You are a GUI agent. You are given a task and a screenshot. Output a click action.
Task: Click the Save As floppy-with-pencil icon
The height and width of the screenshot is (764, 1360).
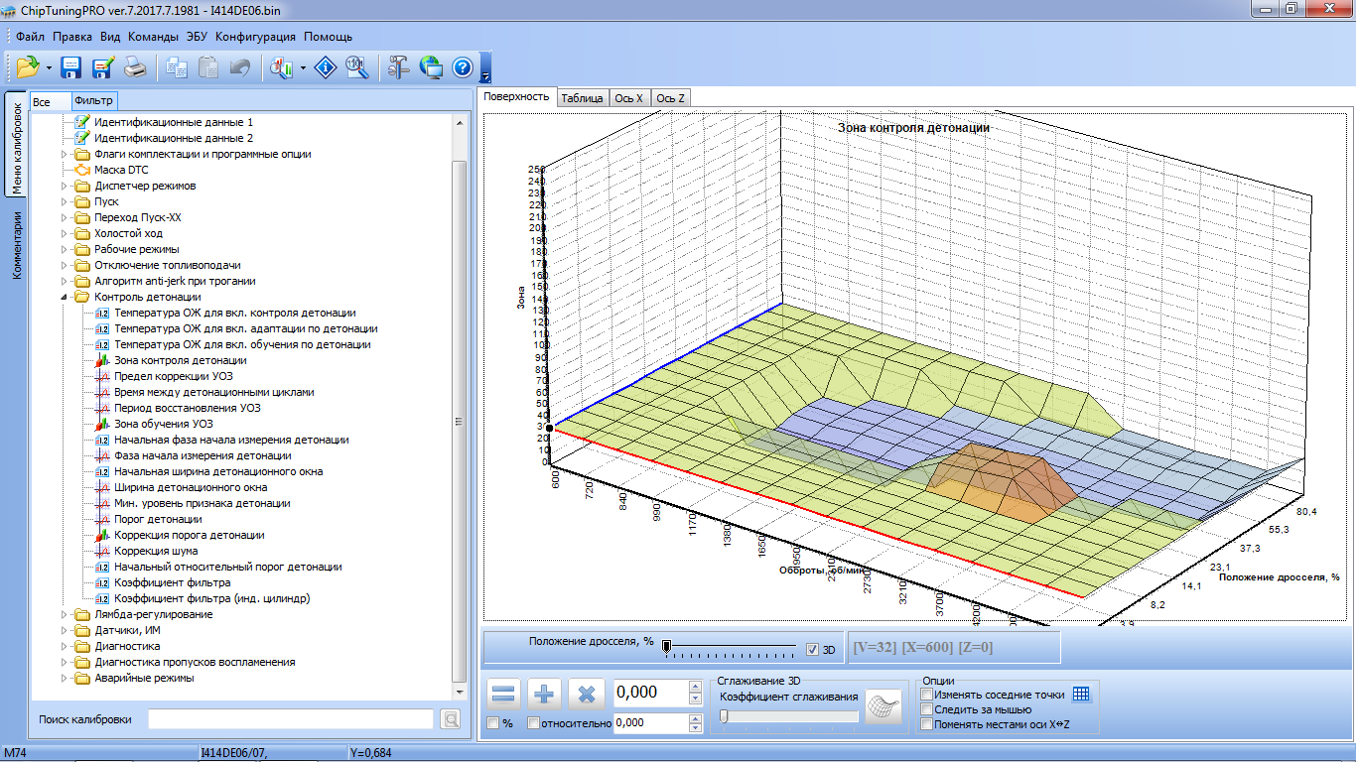(103, 67)
